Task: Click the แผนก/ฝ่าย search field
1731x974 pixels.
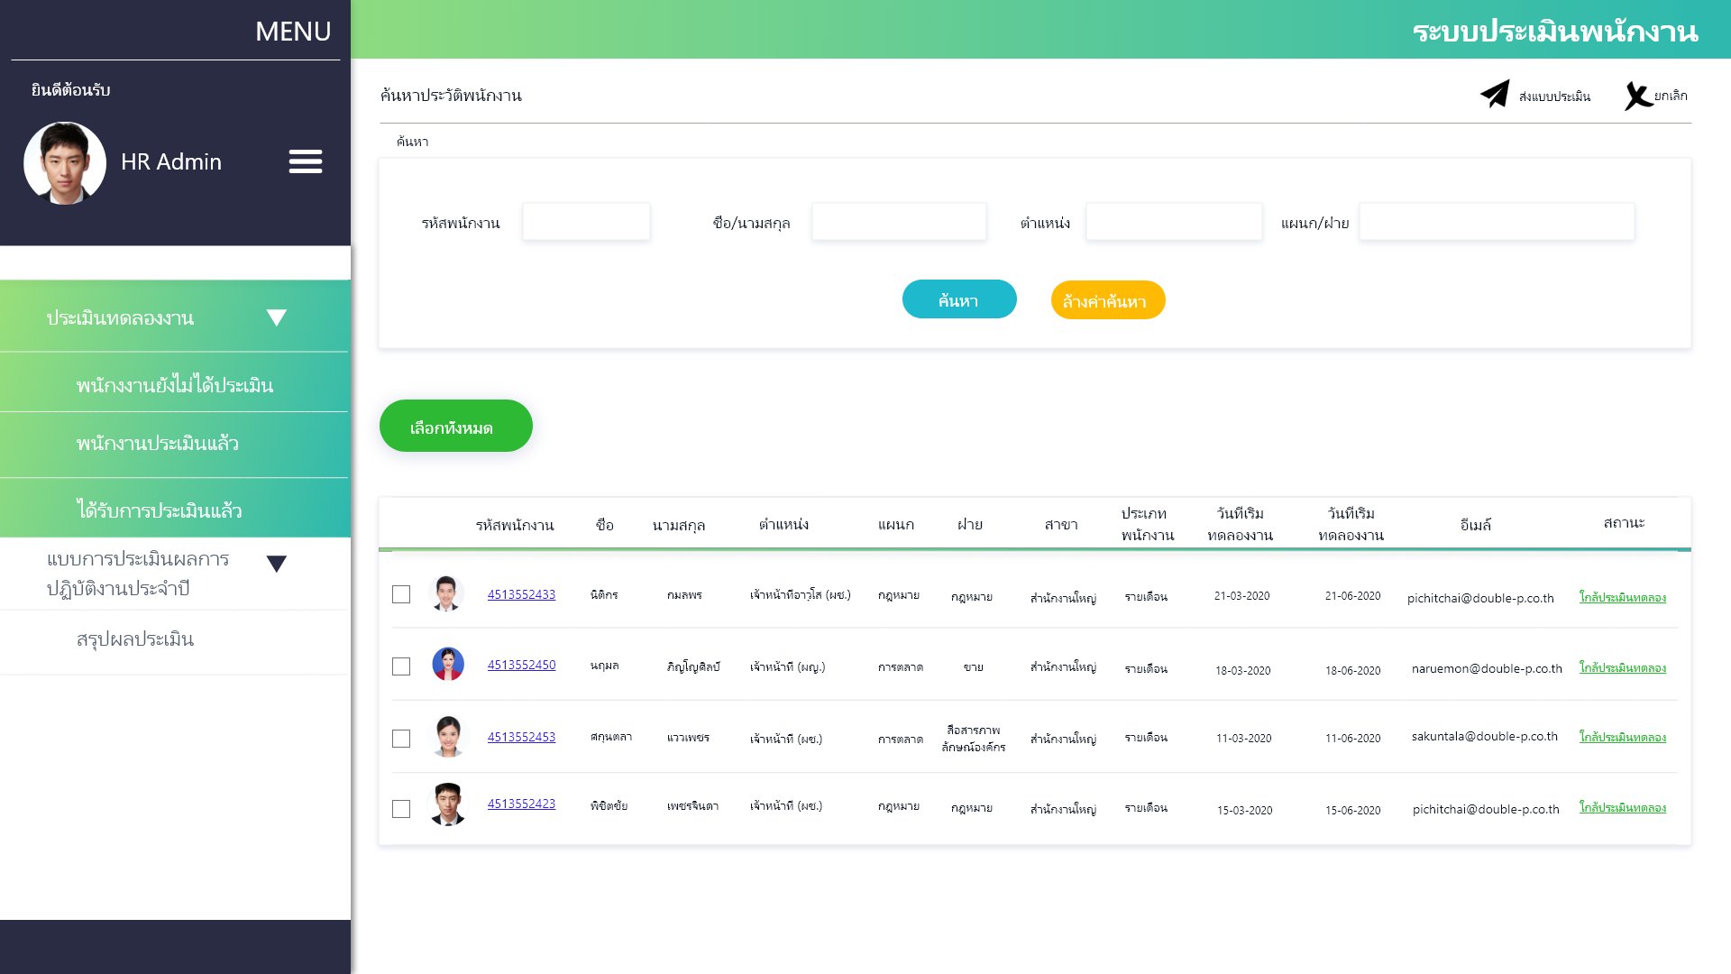Action: click(1497, 222)
